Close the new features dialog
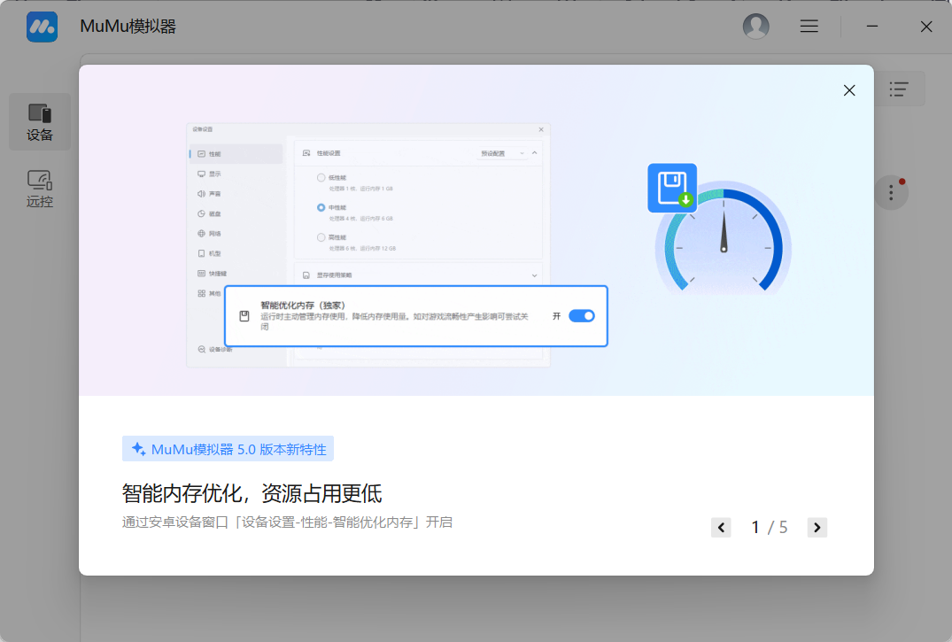This screenshot has height=642, width=952. coord(848,90)
